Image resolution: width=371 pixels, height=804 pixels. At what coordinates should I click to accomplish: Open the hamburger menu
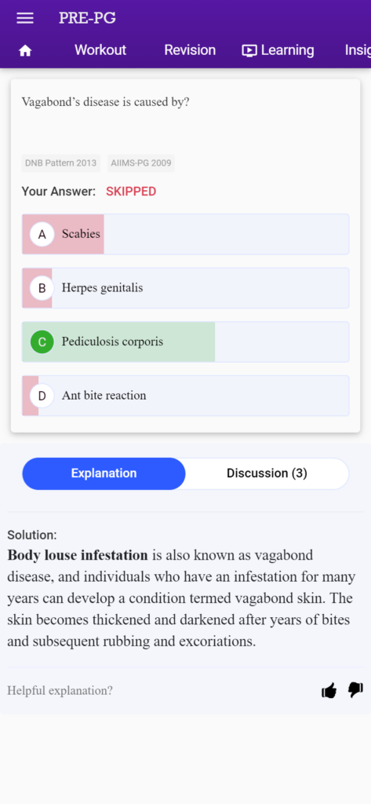25,18
